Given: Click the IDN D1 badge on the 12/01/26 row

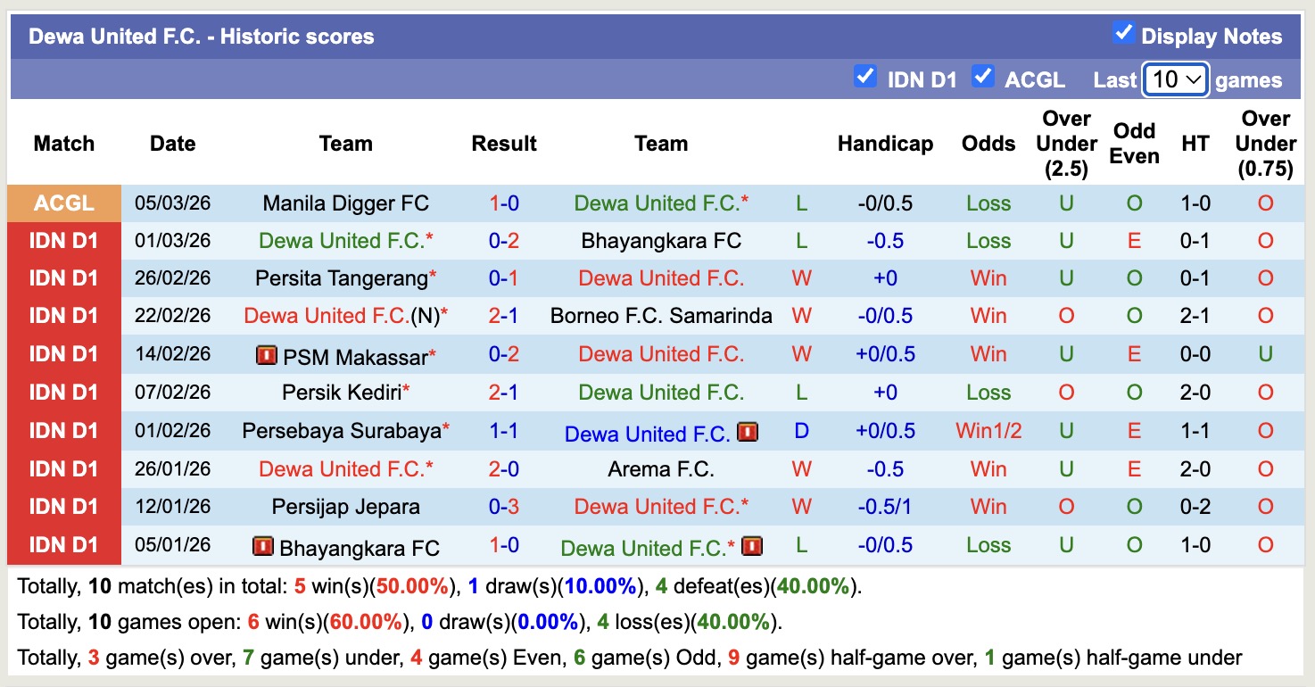Looking at the screenshot, I should coord(63,507).
